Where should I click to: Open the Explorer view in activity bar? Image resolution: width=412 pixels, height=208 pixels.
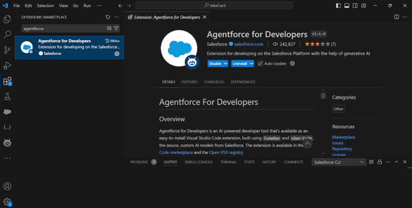(7, 19)
